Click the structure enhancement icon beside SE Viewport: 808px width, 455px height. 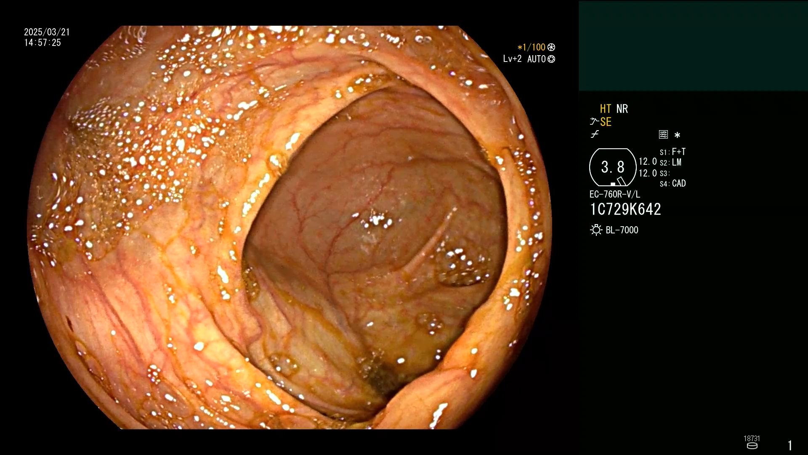(x=594, y=122)
